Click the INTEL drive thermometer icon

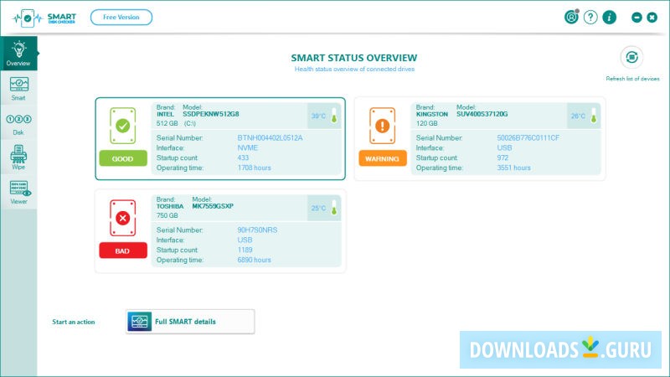(x=334, y=116)
